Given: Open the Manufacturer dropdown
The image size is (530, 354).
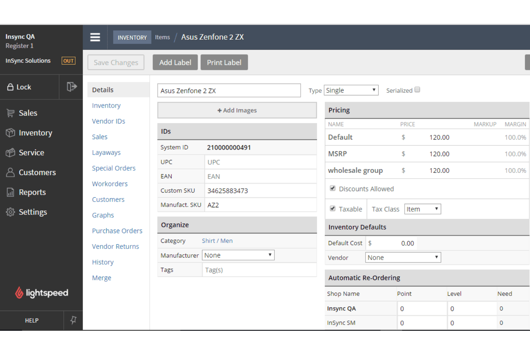Looking at the screenshot, I should [x=238, y=255].
